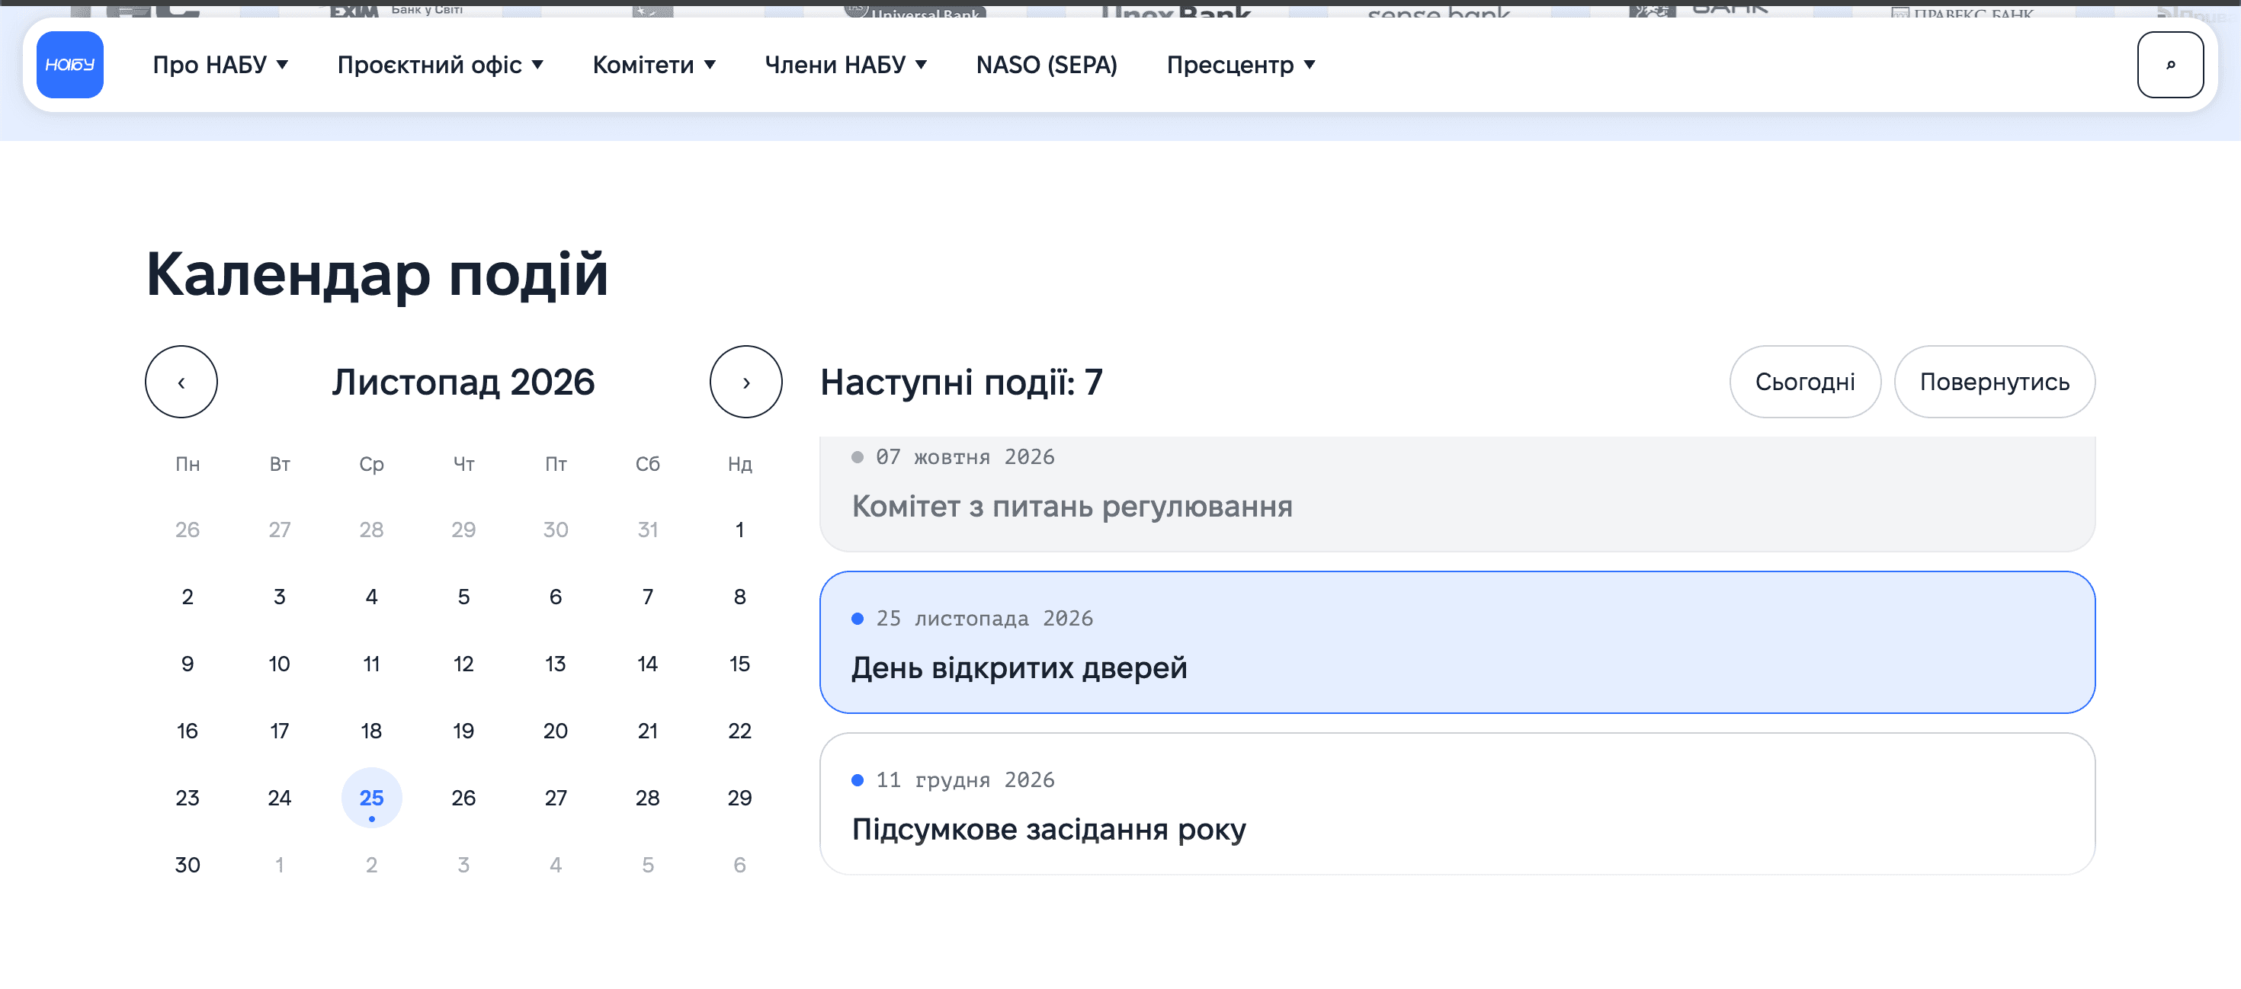Image resolution: width=2241 pixels, height=989 pixels.
Task: Select calendar day 21
Action: coord(647,731)
